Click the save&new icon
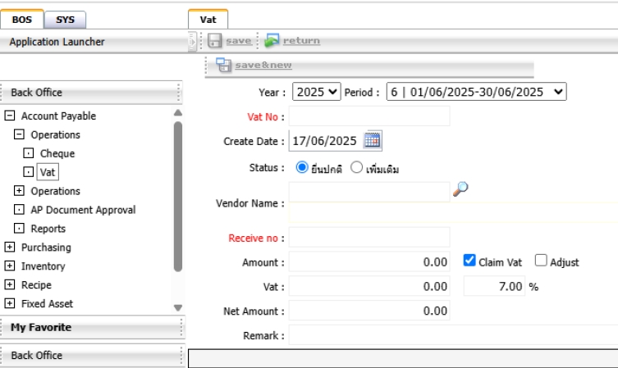This screenshot has width=618, height=368. [223, 66]
